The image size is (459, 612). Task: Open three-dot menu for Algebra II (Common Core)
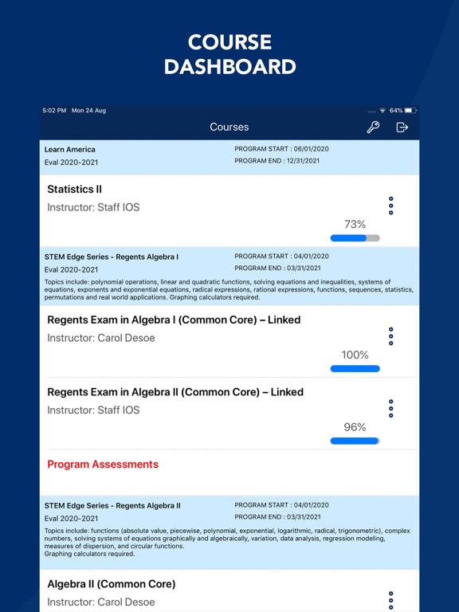coord(390,600)
